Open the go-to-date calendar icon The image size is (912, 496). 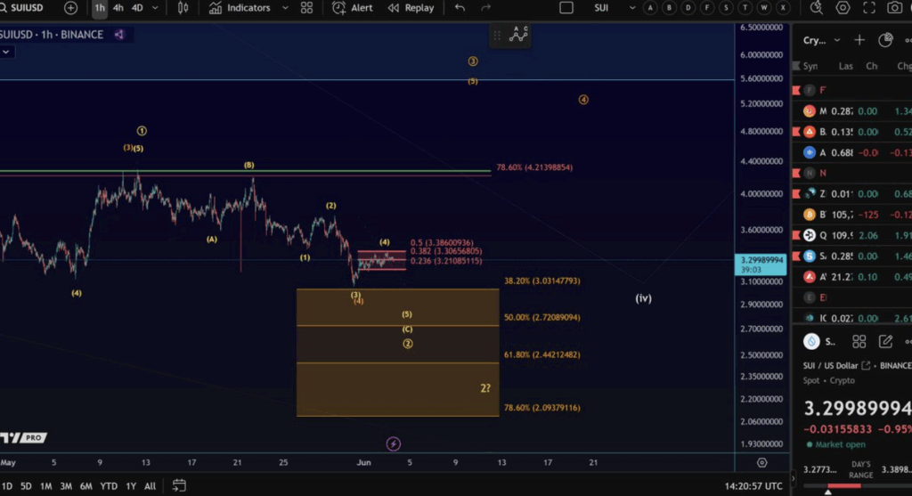(179, 485)
